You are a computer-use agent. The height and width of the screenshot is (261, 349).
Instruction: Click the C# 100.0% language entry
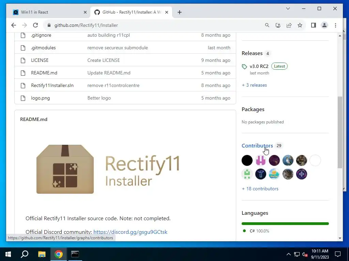coord(256,231)
